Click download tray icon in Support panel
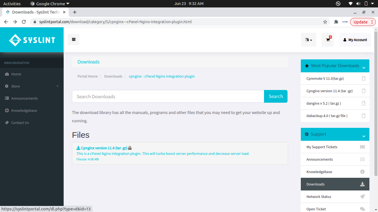Viewport: 378px width, 212px height. (363, 184)
